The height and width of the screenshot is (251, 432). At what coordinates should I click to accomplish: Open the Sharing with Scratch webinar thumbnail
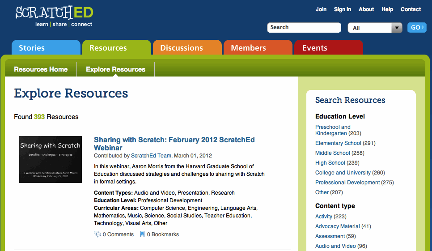[51, 159]
